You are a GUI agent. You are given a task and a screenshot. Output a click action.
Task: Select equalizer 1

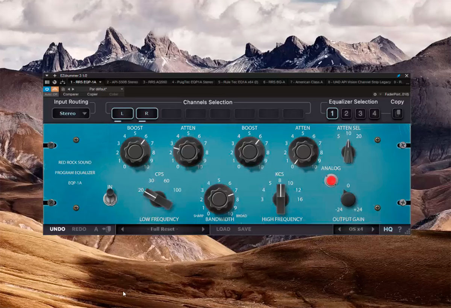332,113
